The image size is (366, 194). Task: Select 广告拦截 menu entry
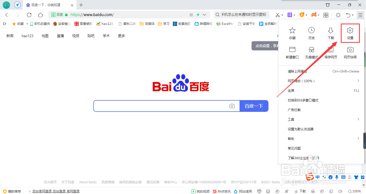(x=322, y=110)
